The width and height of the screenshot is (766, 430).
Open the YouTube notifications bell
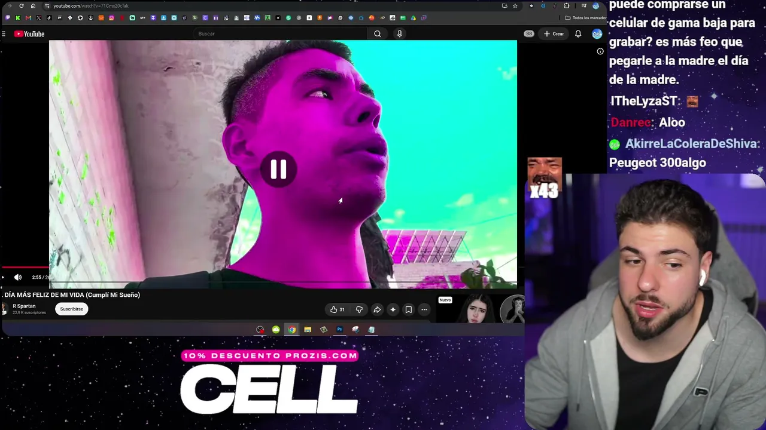(x=578, y=34)
